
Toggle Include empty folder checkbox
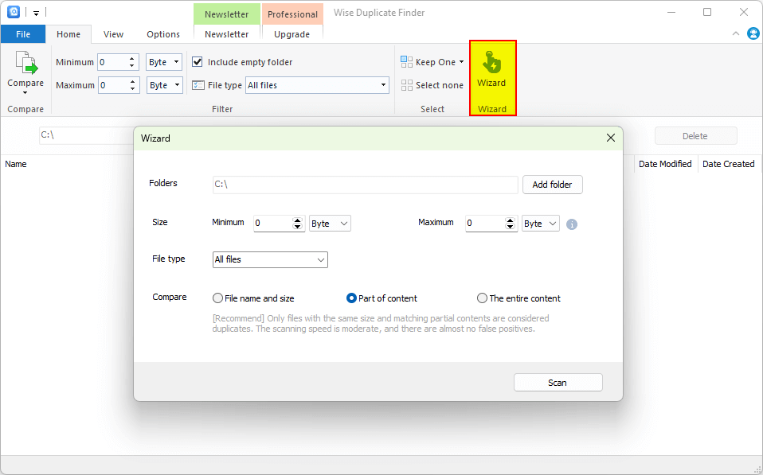(x=197, y=62)
